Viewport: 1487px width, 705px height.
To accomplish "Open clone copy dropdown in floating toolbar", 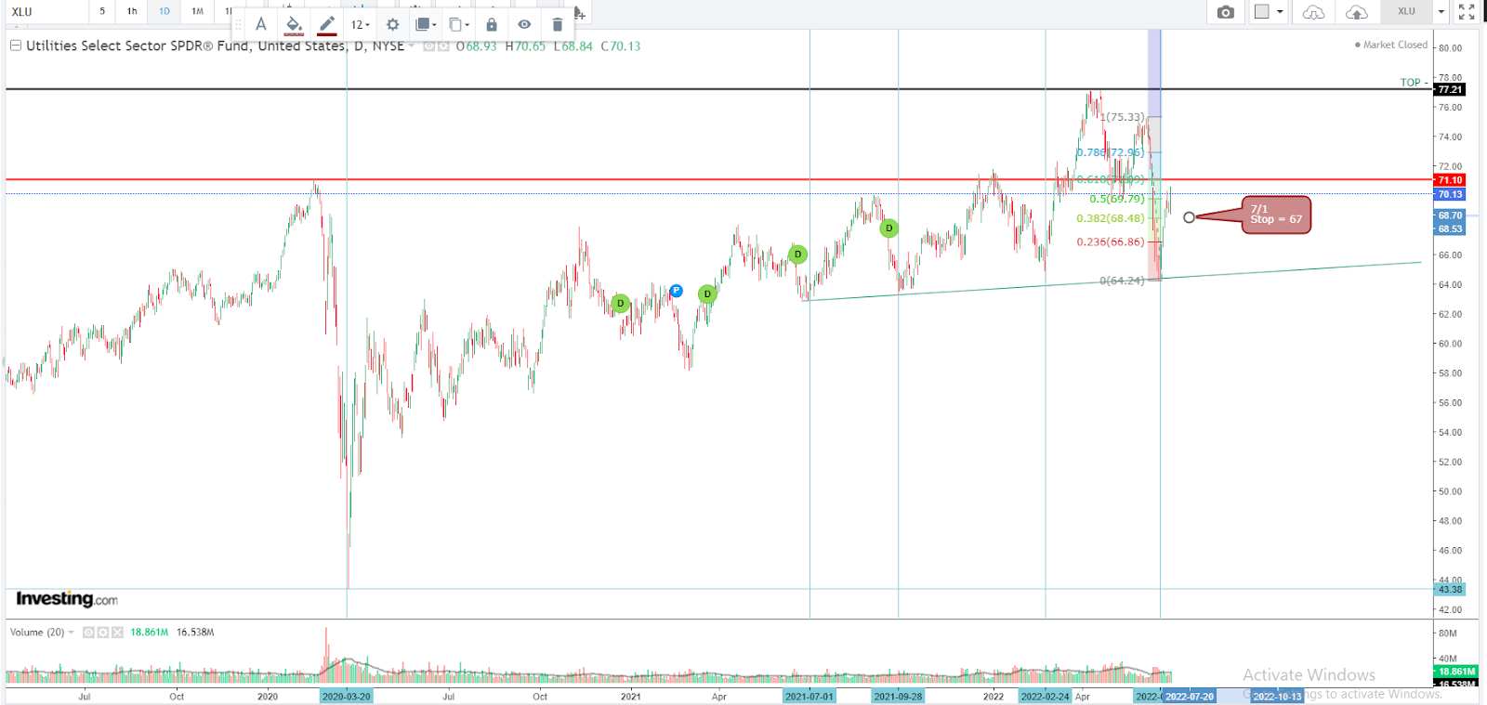I will 459,25.
